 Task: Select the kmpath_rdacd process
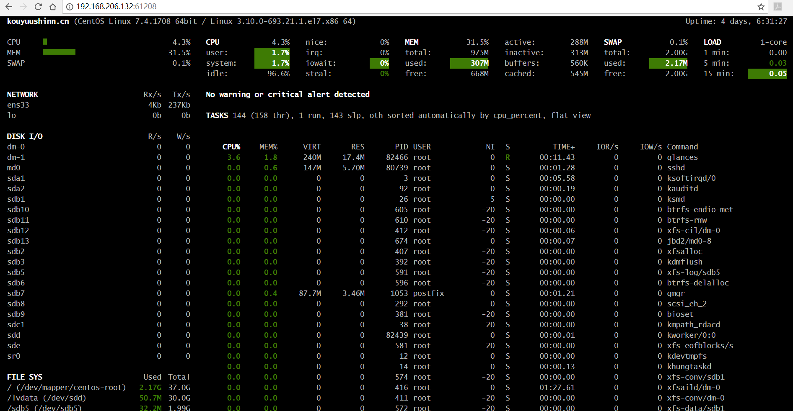click(497, 325)
